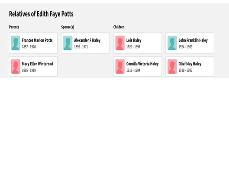Screen dimensions: 229x172
Task: Select the 1924 - 1969 child card dates
Action: [185, 47]
